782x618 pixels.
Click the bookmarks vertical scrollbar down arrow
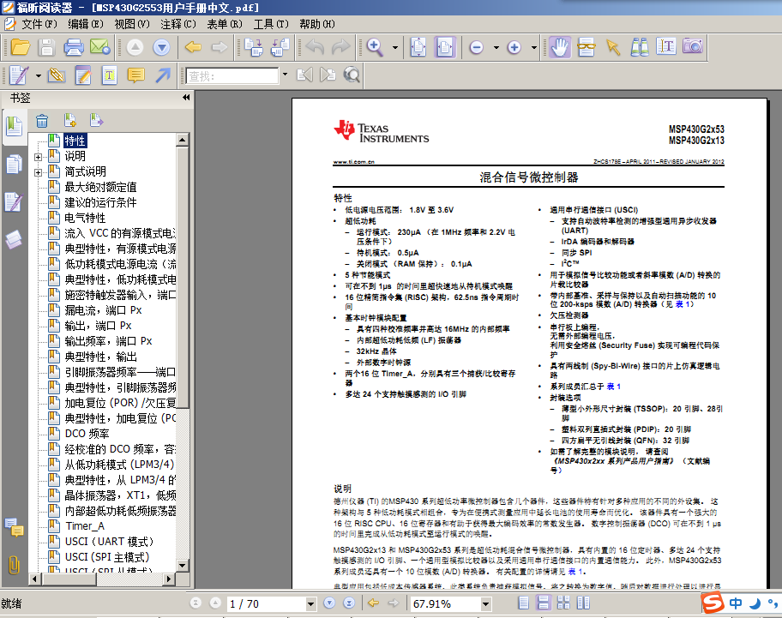click(182, 565)
